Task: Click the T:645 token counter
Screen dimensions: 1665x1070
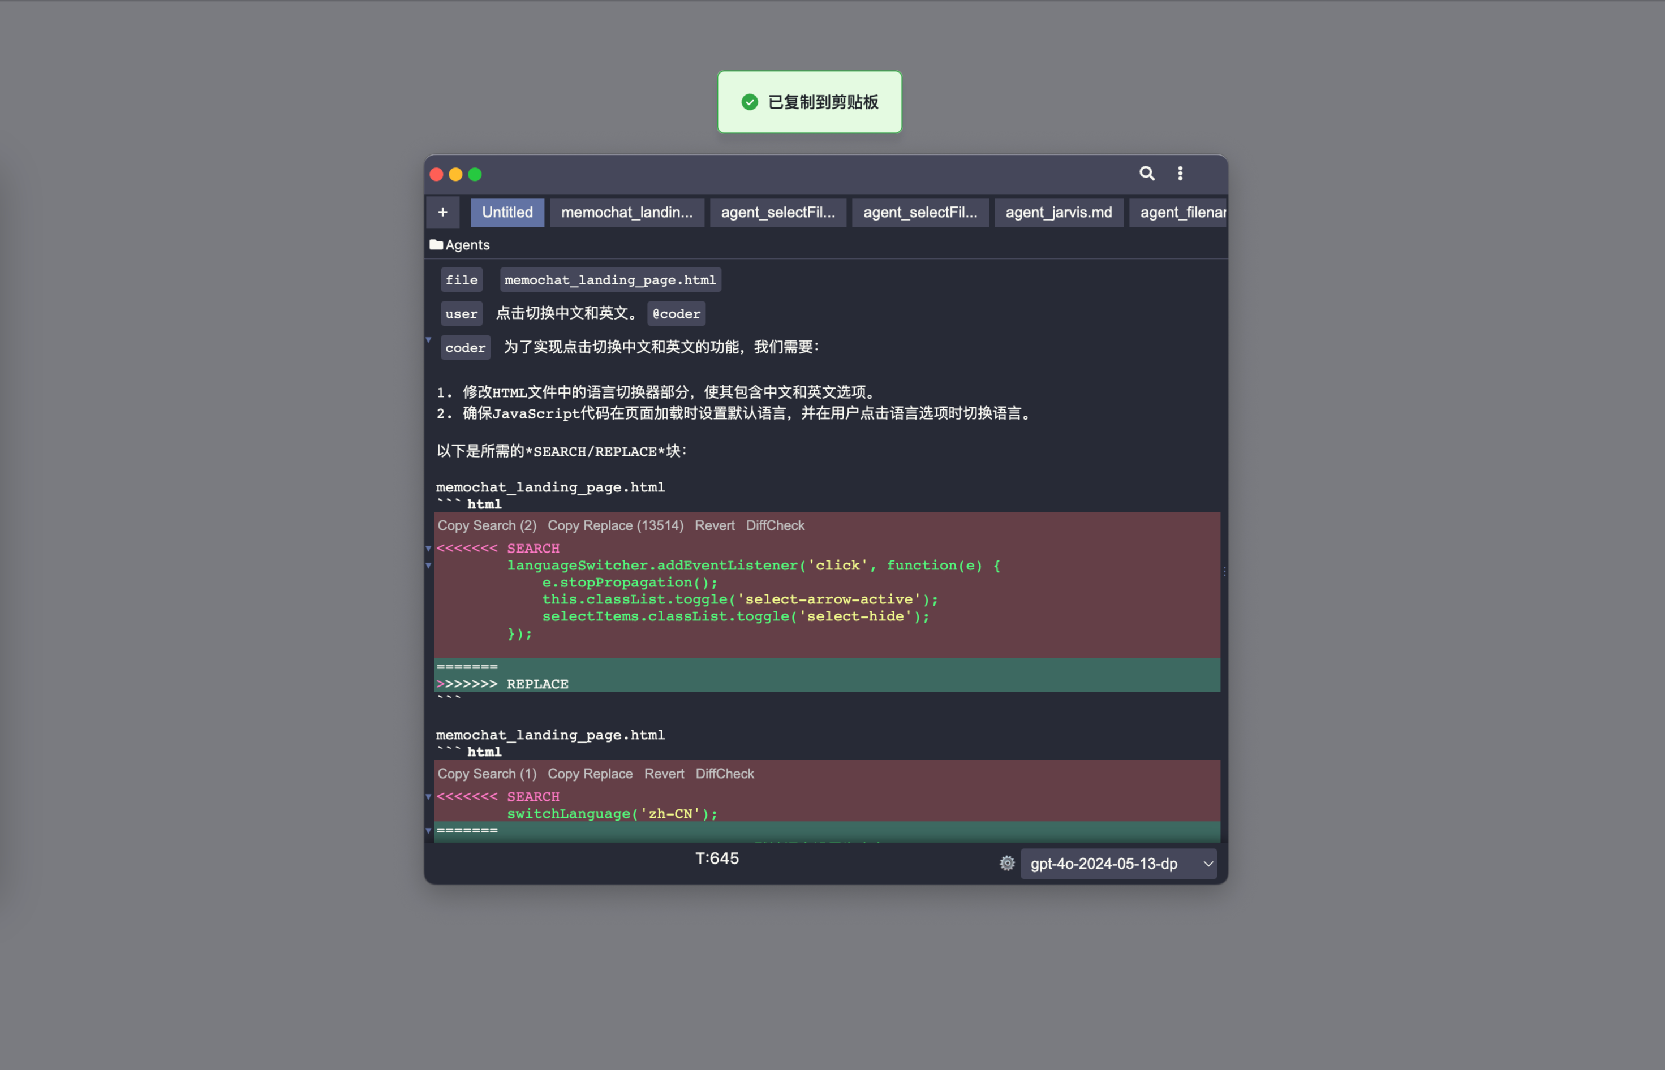Action: click(717, 858)
